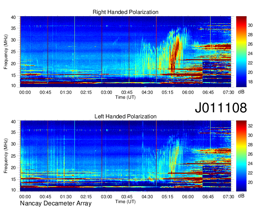Click the "dB" unit beside bottom color bar
Screen dimensions: 257x208
point(241,196)
